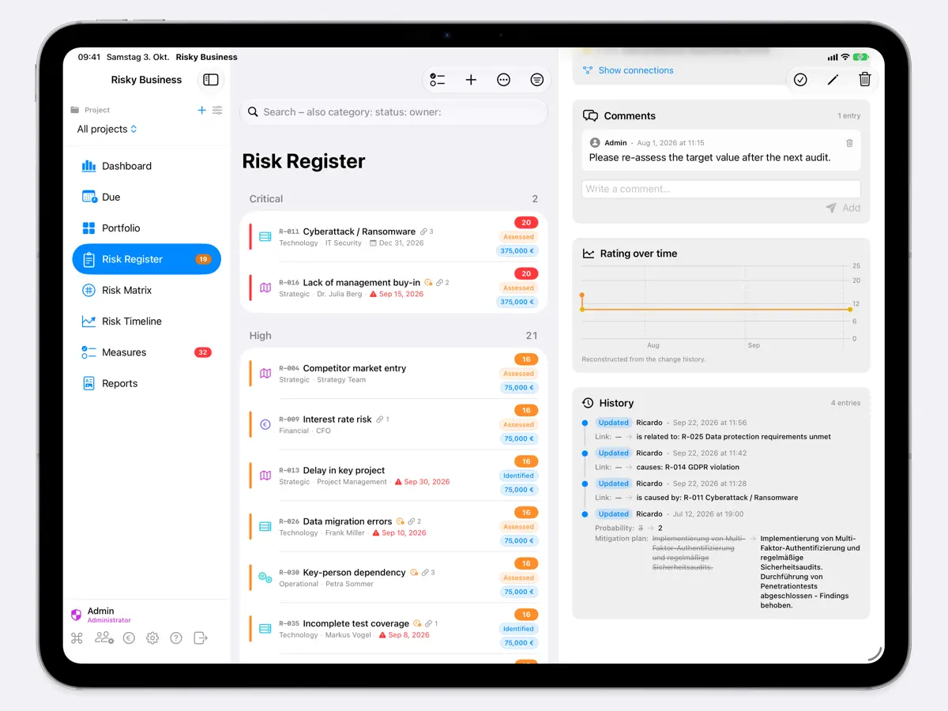Open Risk Matrix
Screen dimensions: 948x711
(146, 290)
